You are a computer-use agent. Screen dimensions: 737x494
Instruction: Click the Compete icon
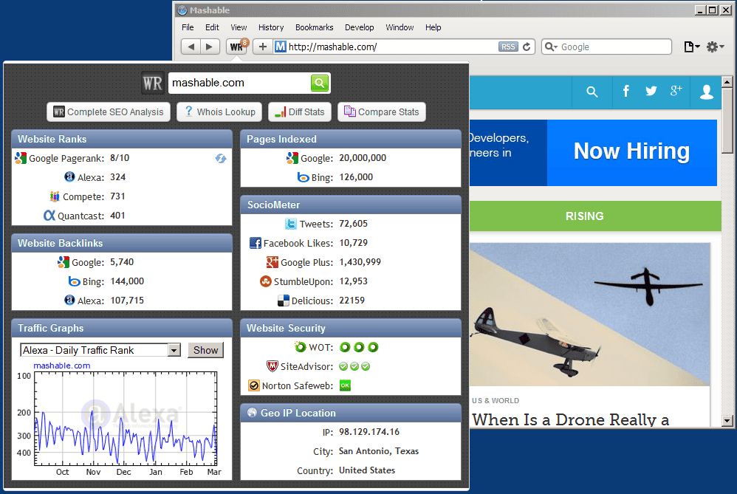pos(55,196)
